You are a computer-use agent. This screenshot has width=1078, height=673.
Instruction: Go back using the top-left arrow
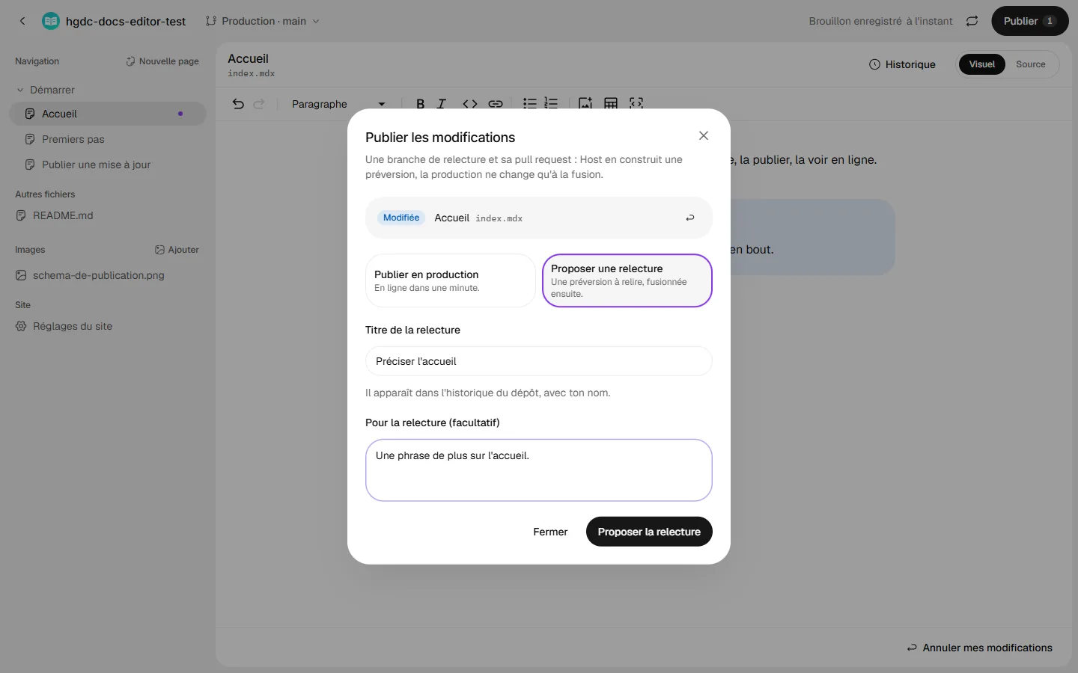pyautogui.click(x=22, y=21)
